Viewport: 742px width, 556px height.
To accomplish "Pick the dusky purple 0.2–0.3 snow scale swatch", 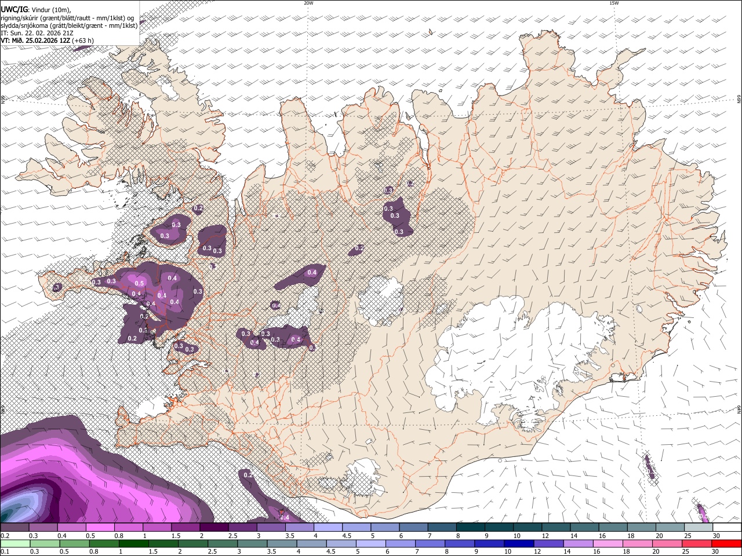I will [14, 528].
